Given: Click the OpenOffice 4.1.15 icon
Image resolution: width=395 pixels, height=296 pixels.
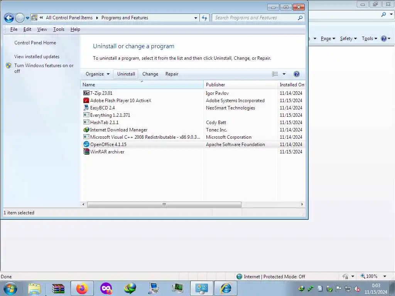Looking at the screenshot, I should [x=86, y=144].
